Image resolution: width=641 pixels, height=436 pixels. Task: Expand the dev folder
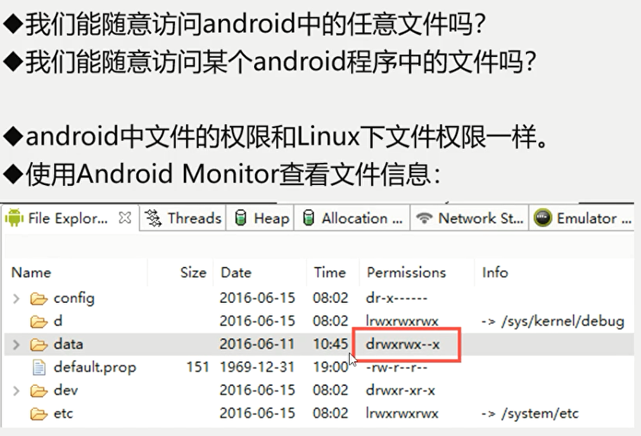(x=16, y=391)
